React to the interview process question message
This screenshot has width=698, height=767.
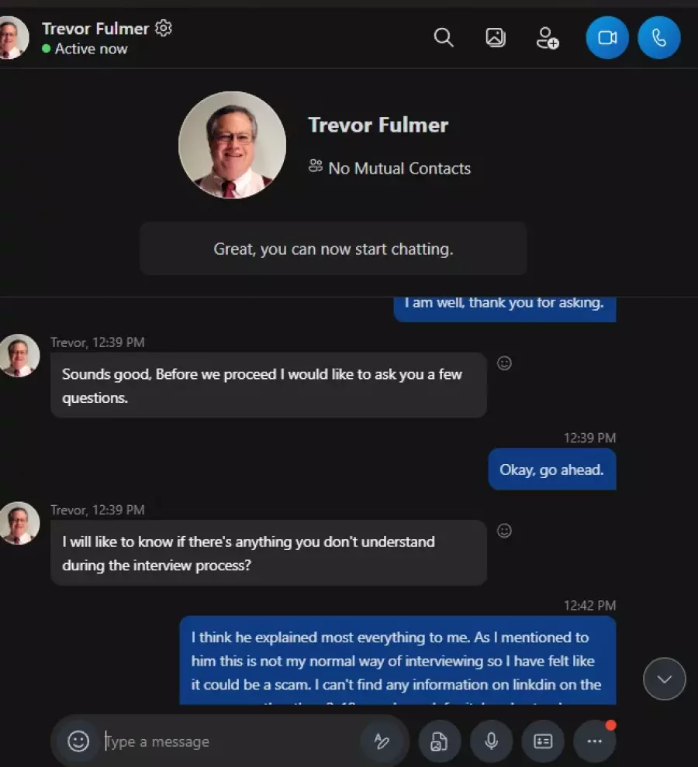504,531
